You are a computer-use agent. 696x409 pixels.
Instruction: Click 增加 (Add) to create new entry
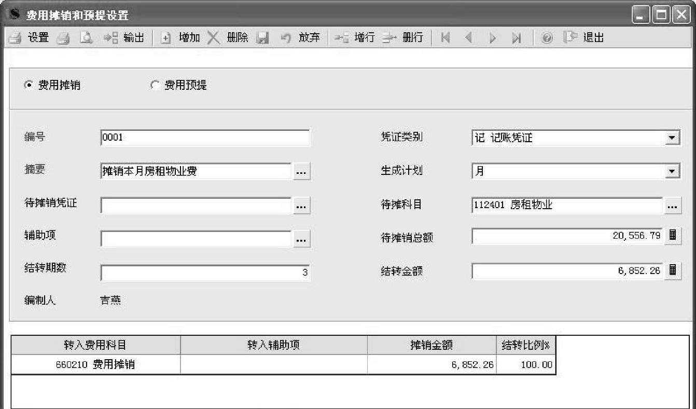click(180, 38)
